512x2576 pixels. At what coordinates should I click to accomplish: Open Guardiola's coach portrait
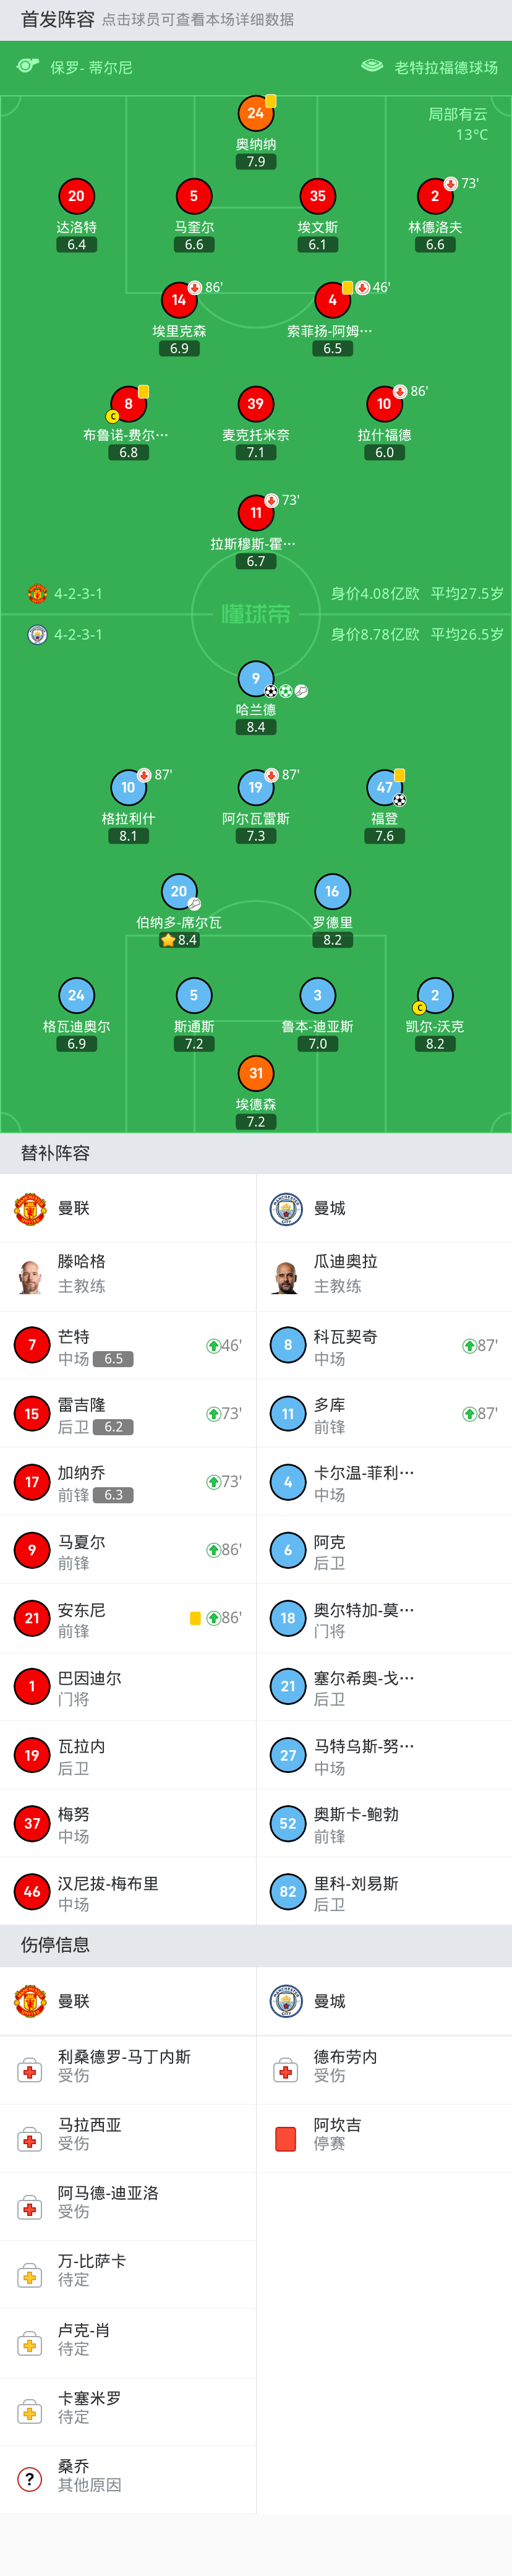(x=286, y=1276)
